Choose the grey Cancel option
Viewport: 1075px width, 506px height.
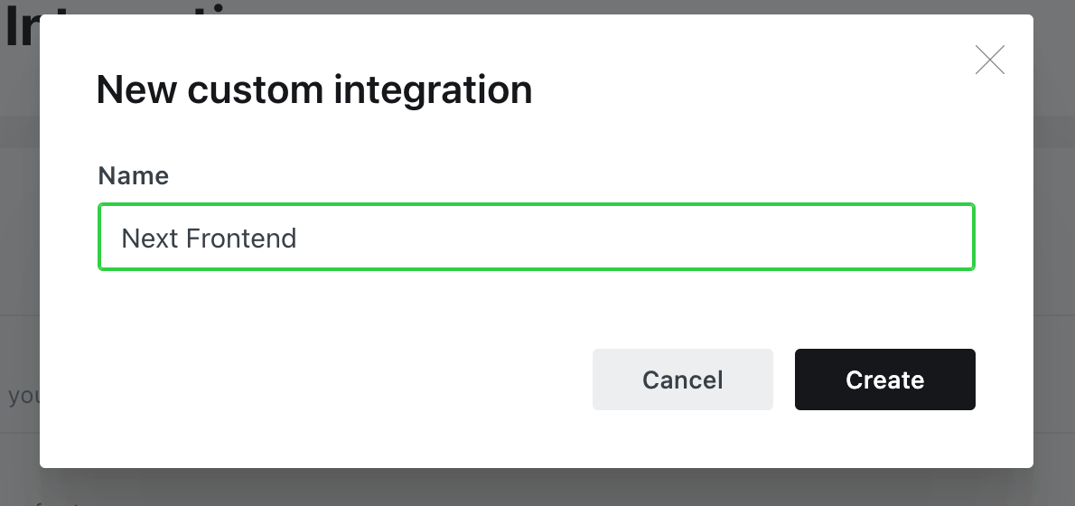click(x=682, y=379)
